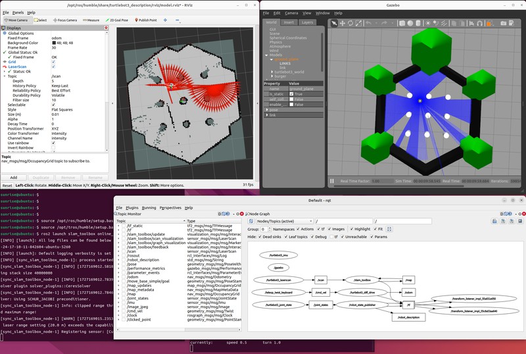Uncheck the is_static property checkbox
The width and height of the screenshot is (526, 354).
click(292, 94)
